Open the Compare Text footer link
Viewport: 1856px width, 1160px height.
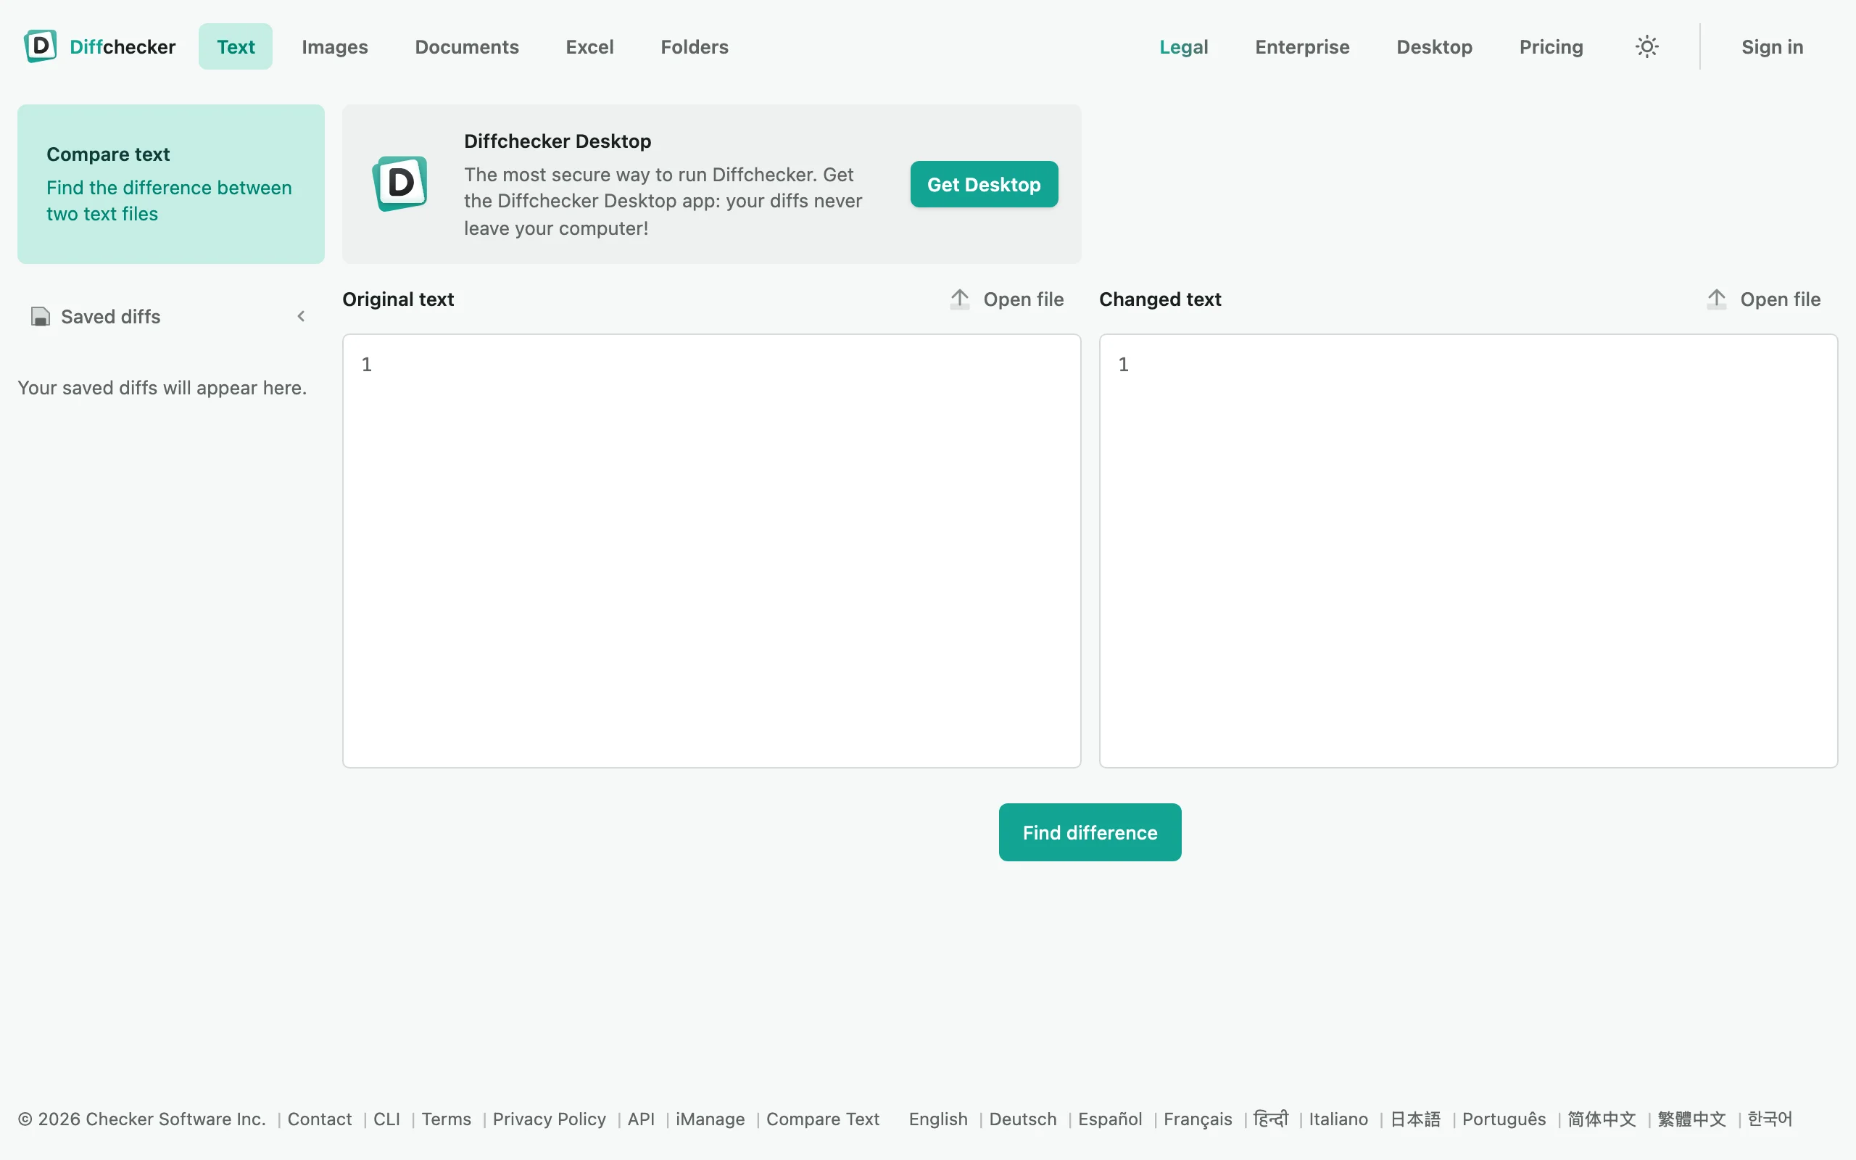pyautogui.click(x=823, y=1119)
